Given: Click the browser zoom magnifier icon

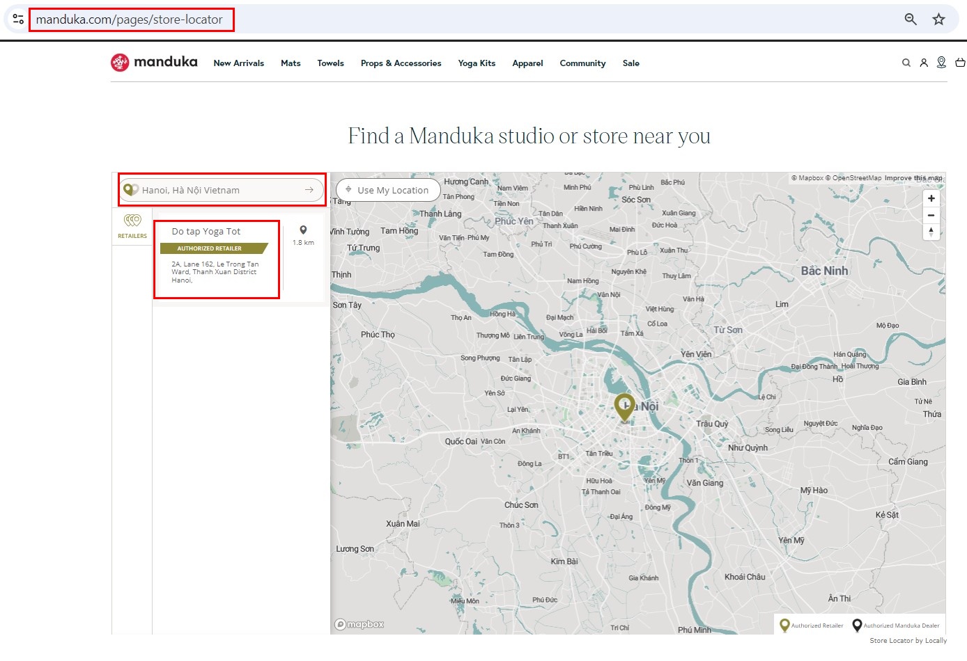Looking at the screenshot, I should [x=910, y=19].
